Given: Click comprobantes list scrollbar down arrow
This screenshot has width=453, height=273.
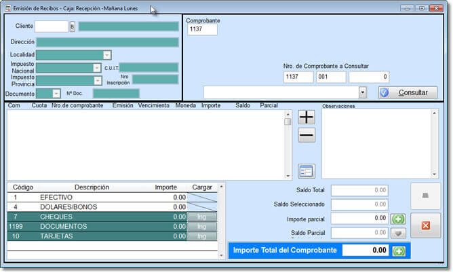Looking at the screenshot, I should coord(288,176).
